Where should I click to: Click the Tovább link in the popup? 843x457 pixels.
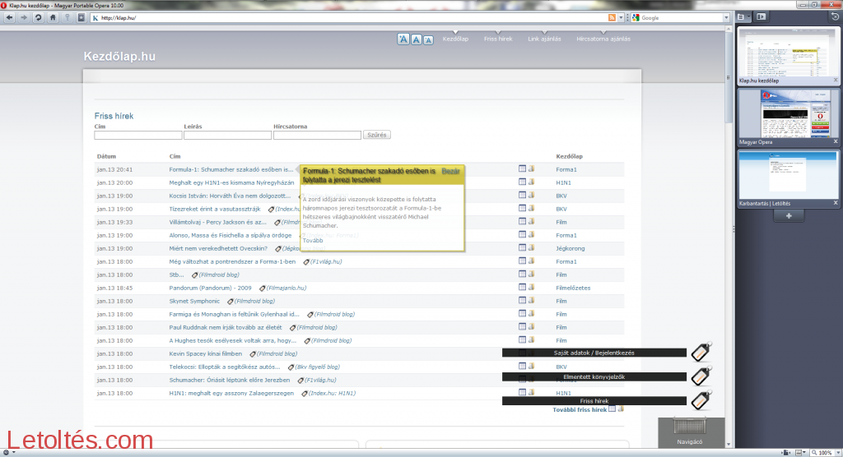[x=313, y=241]
